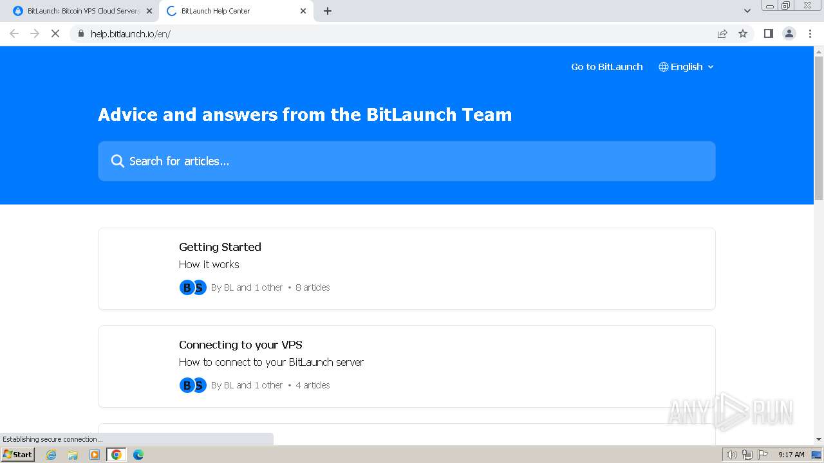Image resolution: width=824 pixels, height=463 pixels.
Task: Click the 9:17 AM clock
Action: click(x=791, y=455)
